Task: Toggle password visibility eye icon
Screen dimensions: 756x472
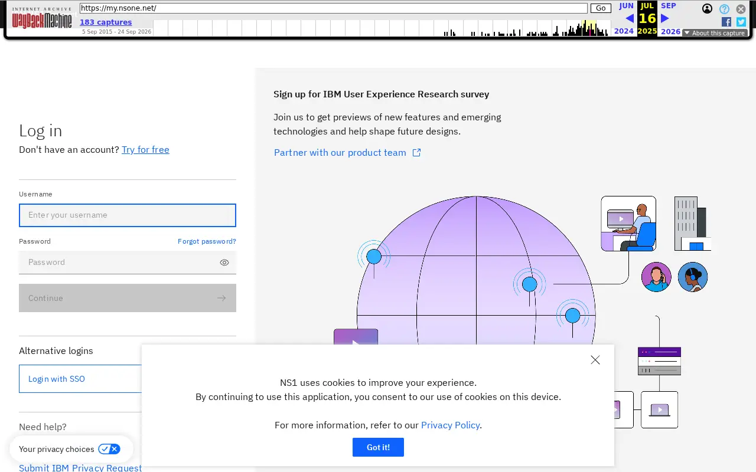Action: coord(224,263)
